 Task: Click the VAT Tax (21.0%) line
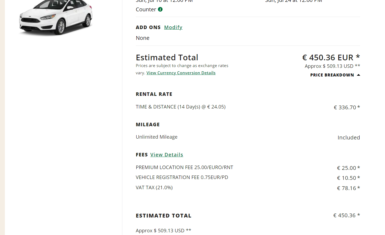click(154, 188)
